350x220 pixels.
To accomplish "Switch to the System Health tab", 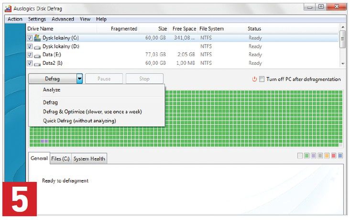I will click(x=89, y=159).
